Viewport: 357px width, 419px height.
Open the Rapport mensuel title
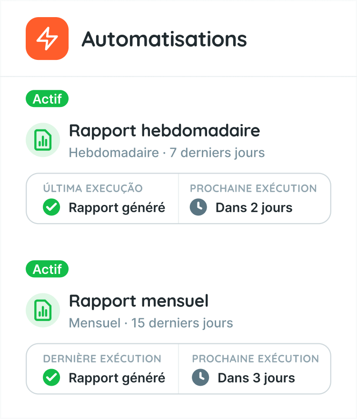pos(139,301)
